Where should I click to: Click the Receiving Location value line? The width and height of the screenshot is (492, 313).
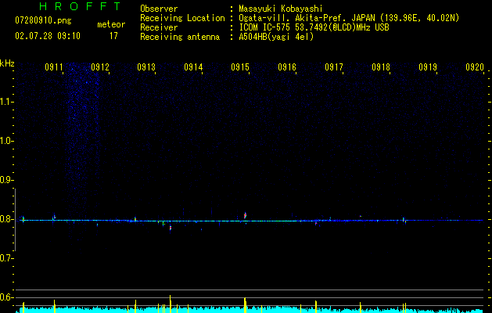tap(349, 18)
